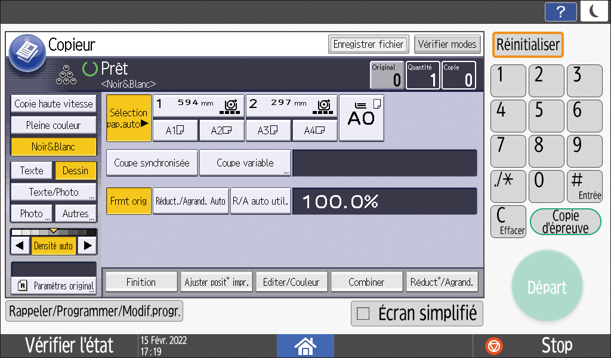
Task: Activate energy saver moon icon
Action: pos(594,11)
